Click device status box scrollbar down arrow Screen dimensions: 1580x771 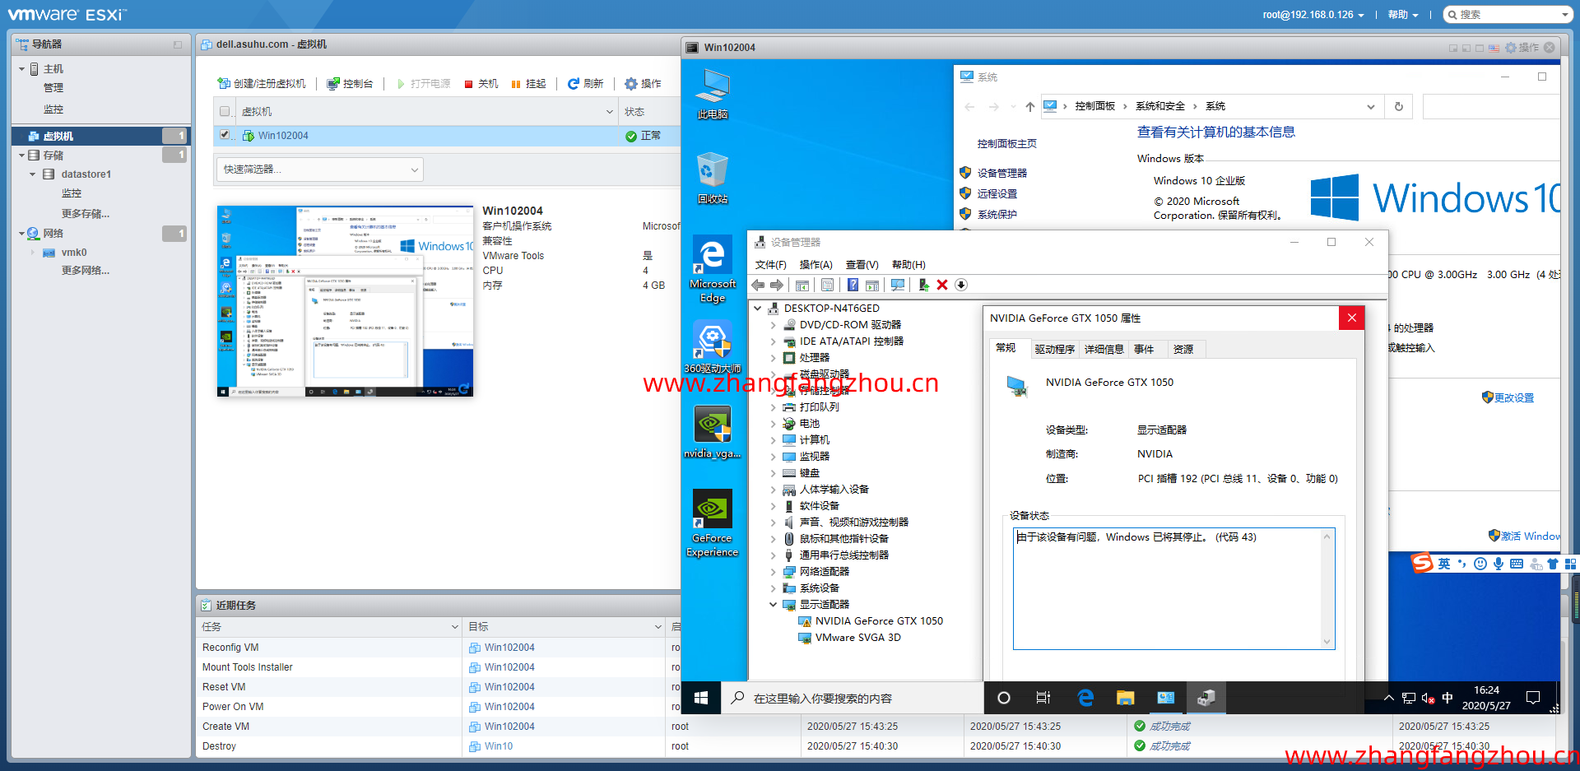(x=1327, y=642)
